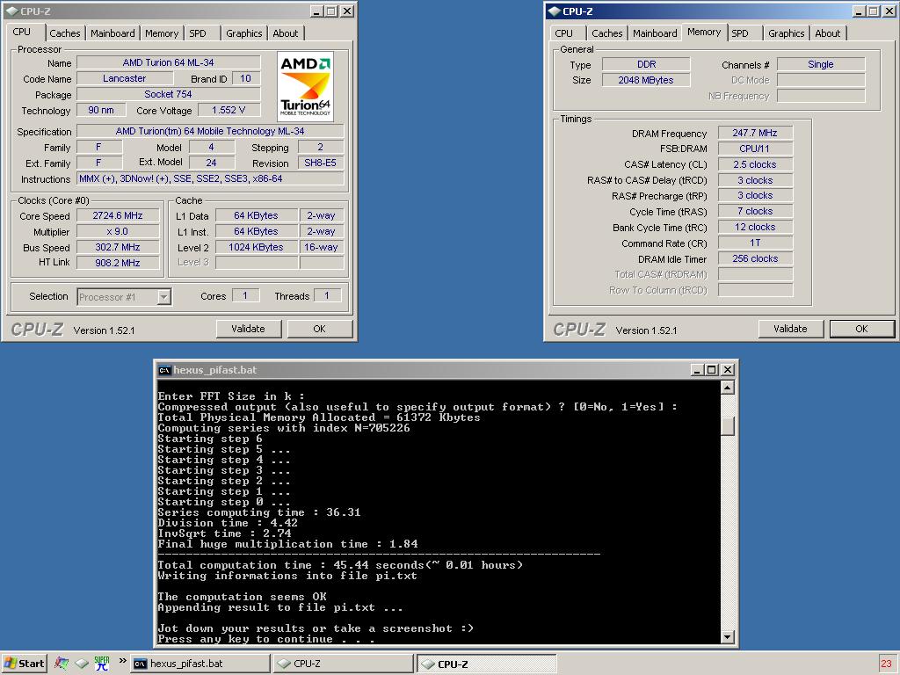Image resolution: width=900 pixels, height=675 pixels.
Task: Click the Revision value SH8-E5
Action: 320,163
